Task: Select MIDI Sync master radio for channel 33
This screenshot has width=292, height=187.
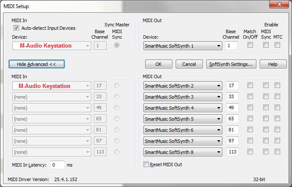Action: (x=117, y=97)
